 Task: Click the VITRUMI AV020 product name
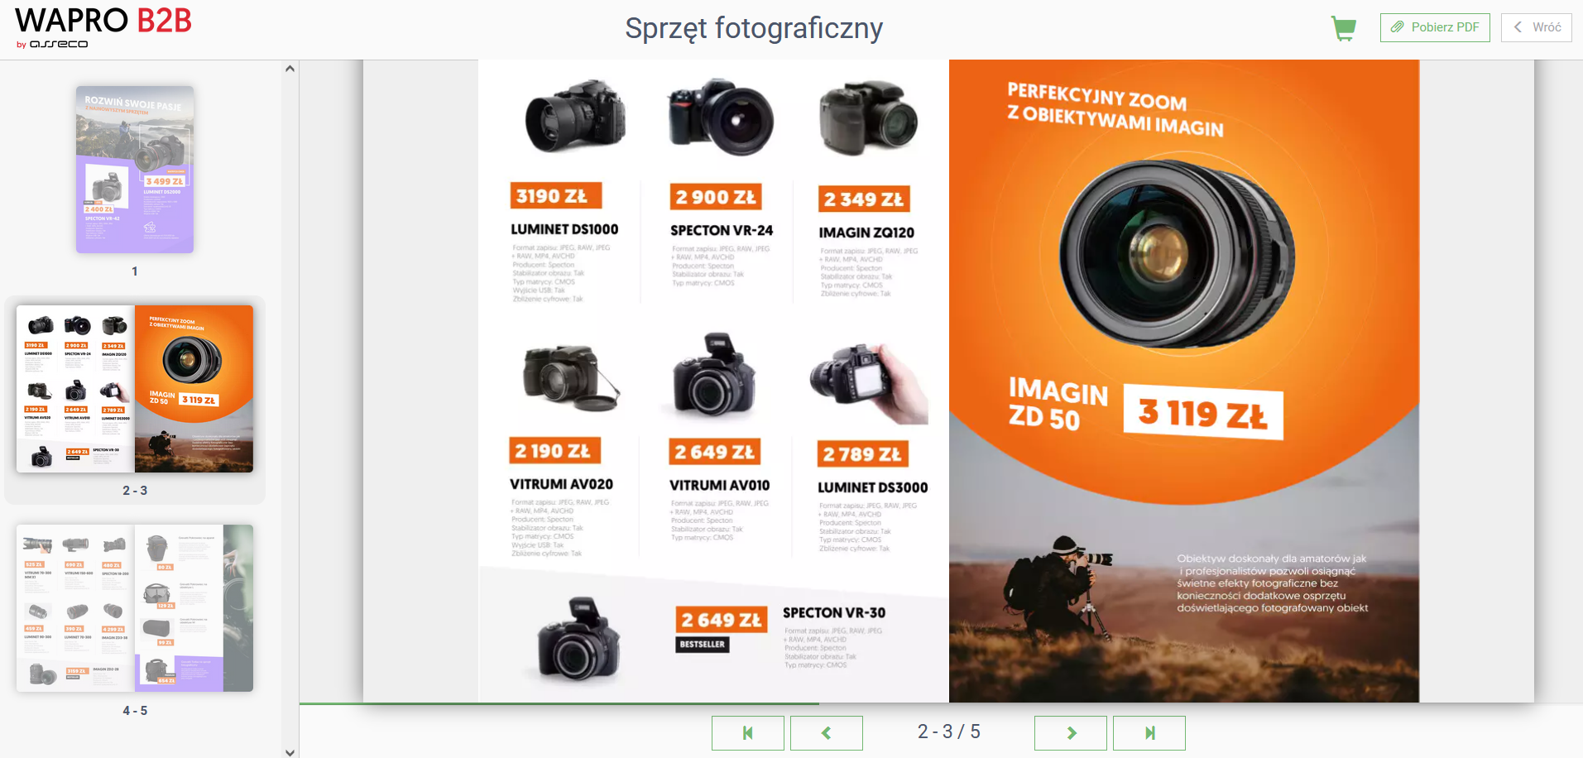561,484
